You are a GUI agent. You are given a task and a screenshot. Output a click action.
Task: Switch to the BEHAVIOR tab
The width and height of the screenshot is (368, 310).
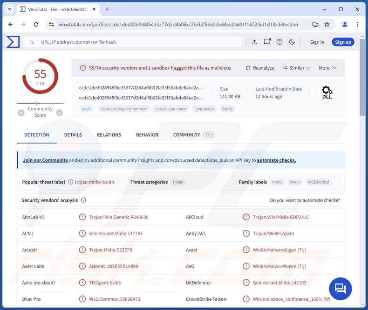coord(147,135)
